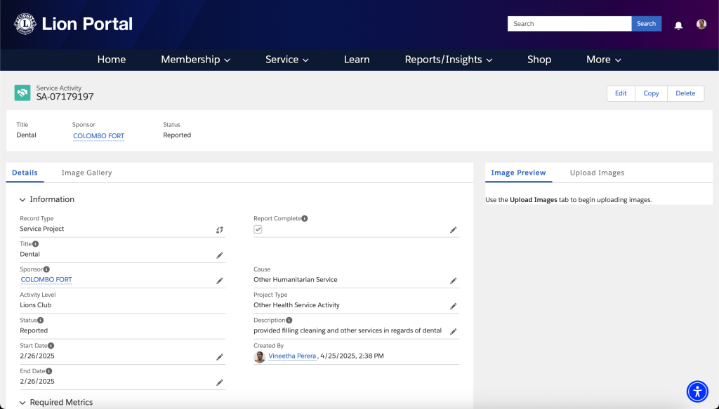
Task: Collapse the Required Metrics section
Action: 22,403
